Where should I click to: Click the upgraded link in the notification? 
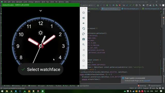click(x=147, y=81)
